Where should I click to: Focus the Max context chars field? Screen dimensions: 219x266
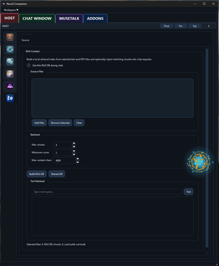(64, 160)
